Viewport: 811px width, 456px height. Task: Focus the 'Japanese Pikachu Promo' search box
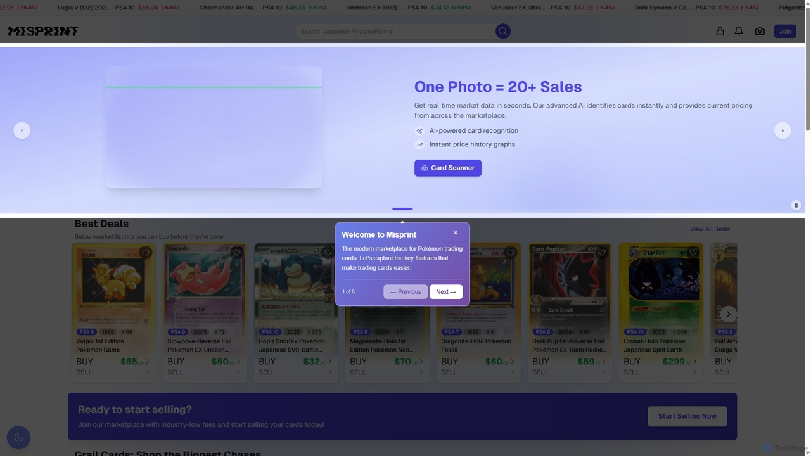[395, 31]
